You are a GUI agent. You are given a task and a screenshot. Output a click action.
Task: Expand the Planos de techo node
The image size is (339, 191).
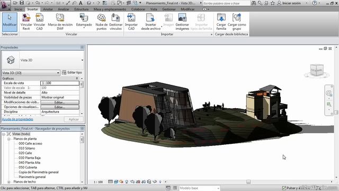click(9, 181)
